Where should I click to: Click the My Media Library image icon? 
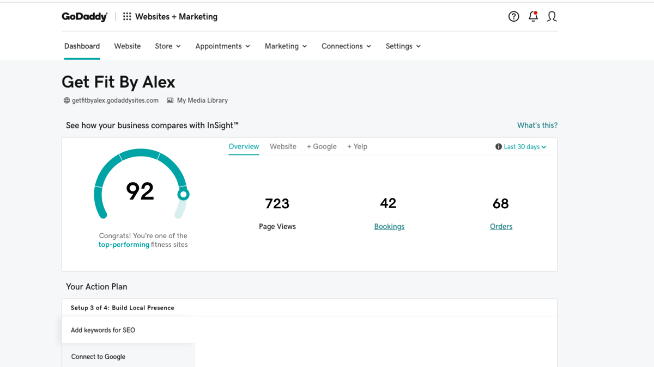point(170,101)
